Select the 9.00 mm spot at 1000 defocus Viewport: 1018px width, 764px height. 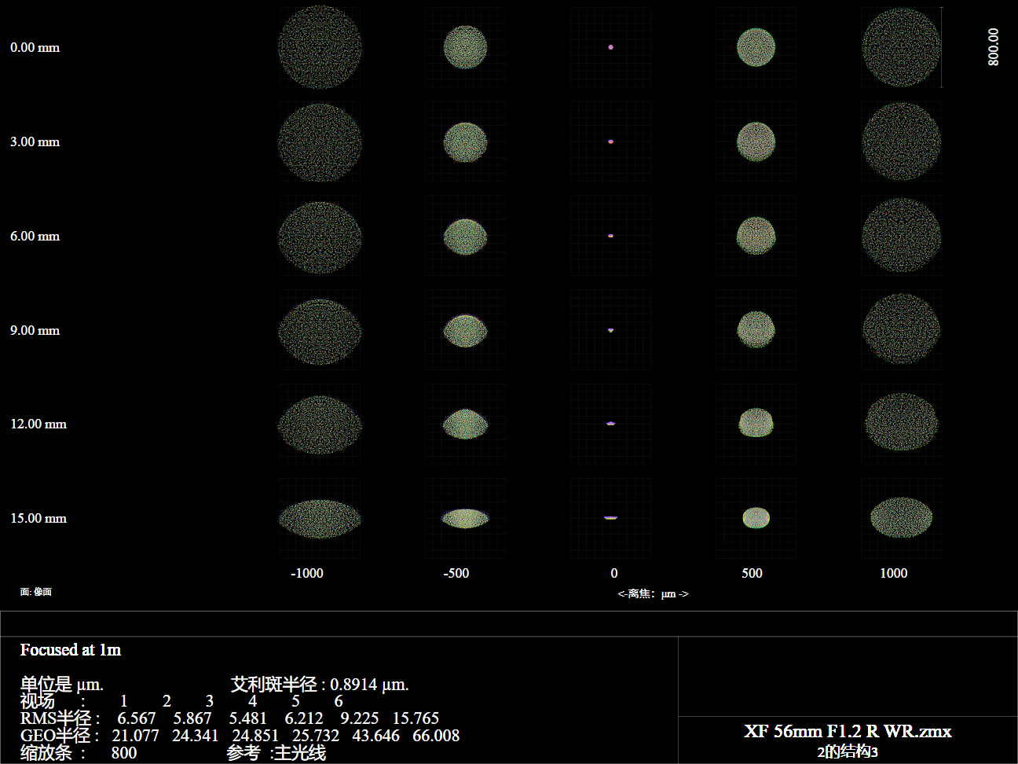tap(901, 329)
